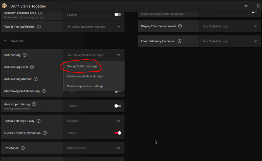Click help icon beside Wait for Vertical Refresh
Image resolution: width=262 pixels, height=161 pixels.
[38, 27]
